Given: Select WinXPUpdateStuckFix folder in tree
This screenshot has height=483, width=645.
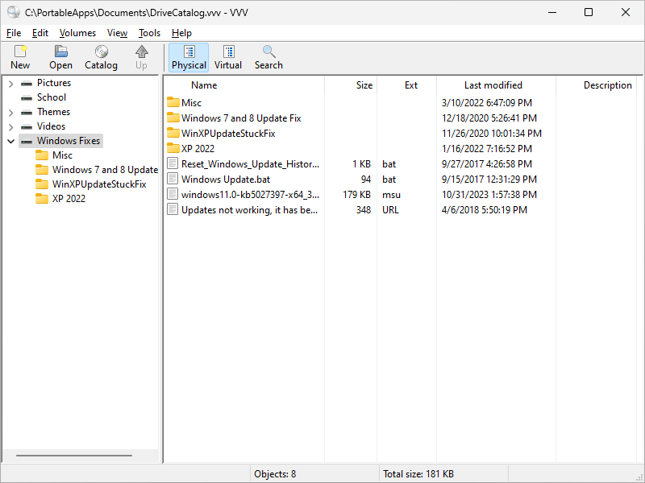Looking at the screenshot, I should [98, 184].
